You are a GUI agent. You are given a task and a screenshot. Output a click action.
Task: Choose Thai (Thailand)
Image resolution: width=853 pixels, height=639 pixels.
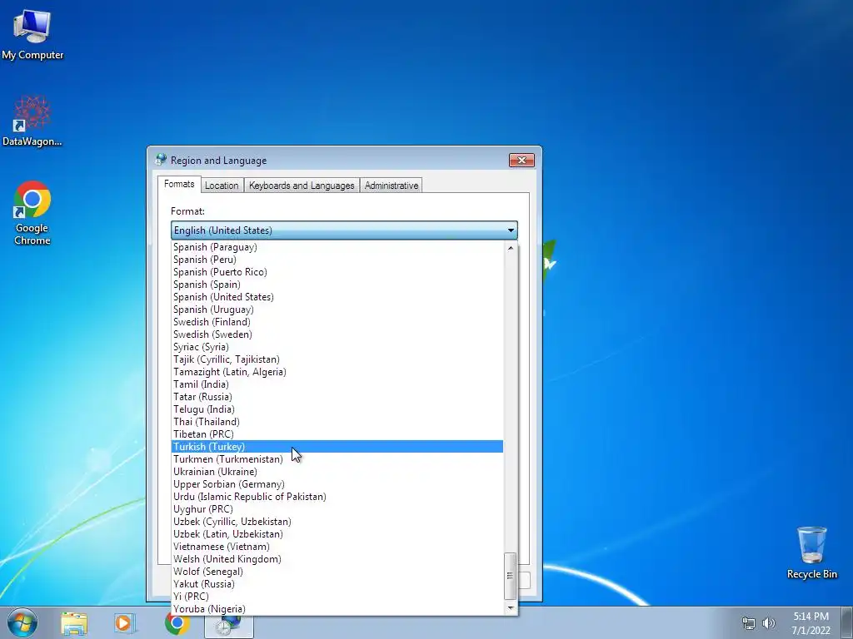337,422
